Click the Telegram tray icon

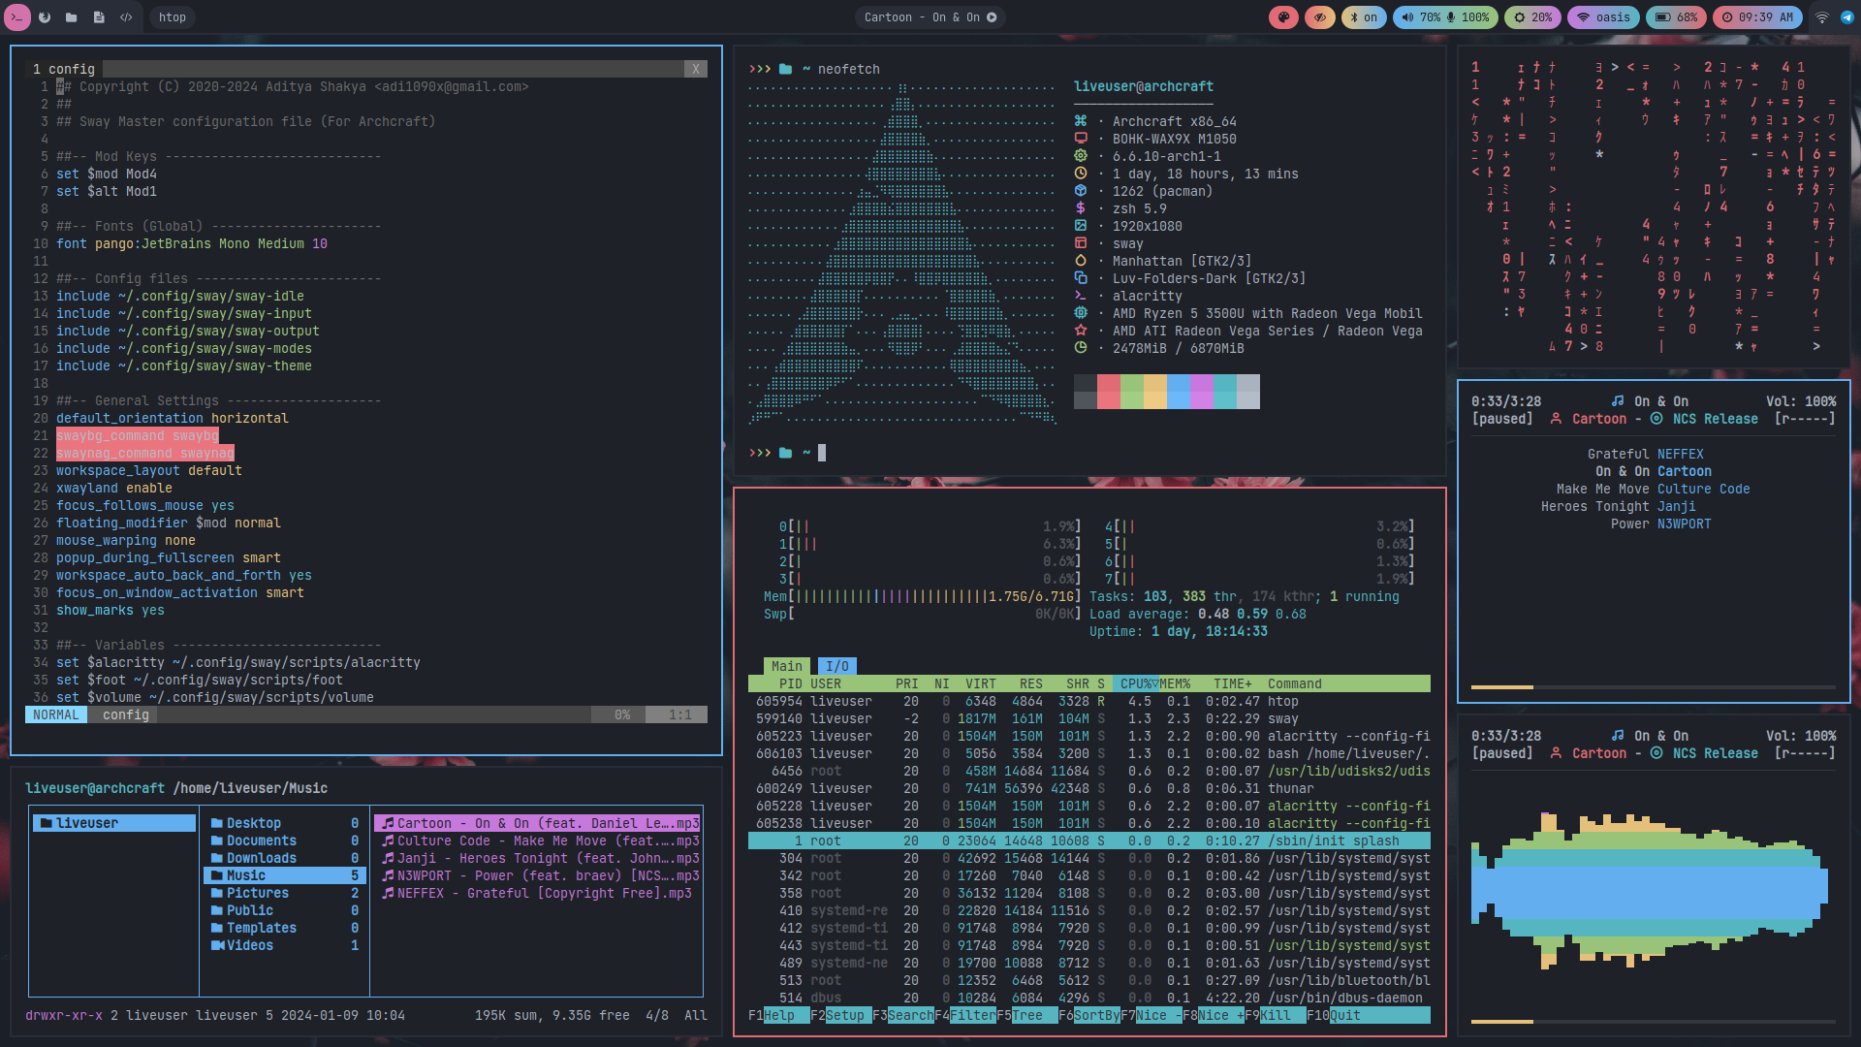tap(1847, 17)
